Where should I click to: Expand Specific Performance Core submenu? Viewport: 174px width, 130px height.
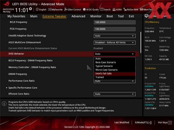23,88
